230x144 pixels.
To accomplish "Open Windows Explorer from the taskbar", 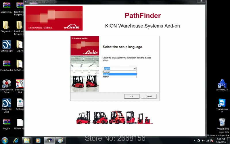I will point(27,141).
